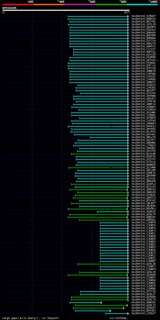Click the white query sequence ruler bar
The image size is (160, 320).
pyautogui.click(x=66, y=10)
